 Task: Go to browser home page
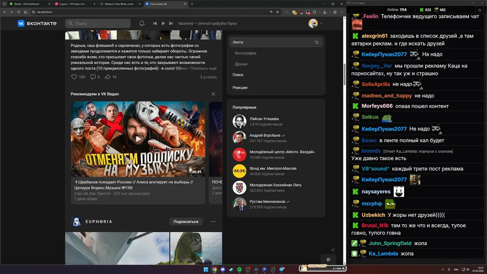click(x=25, y=12)
